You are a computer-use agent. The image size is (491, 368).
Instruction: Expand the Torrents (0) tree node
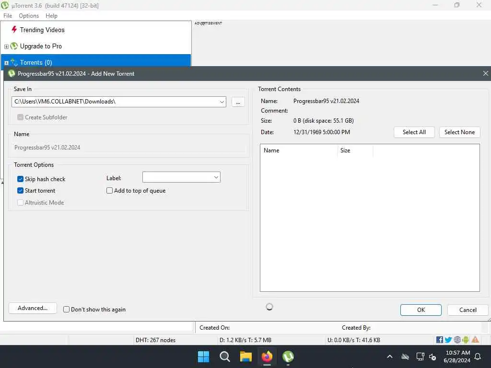tap(6, 63)
